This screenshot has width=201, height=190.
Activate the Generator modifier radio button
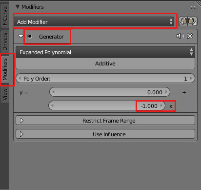click(30, 36)
